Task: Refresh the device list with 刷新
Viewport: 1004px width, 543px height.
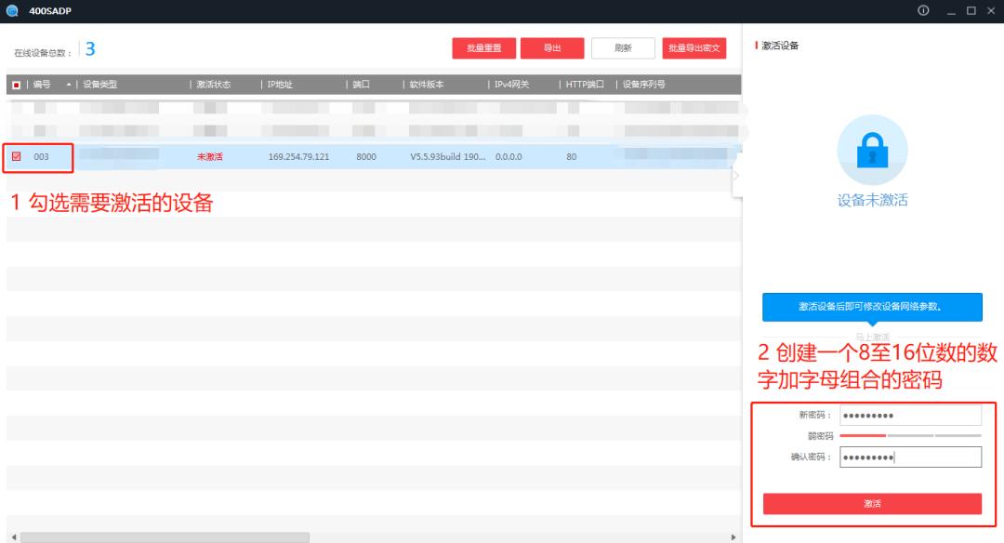Action: tap(623, 48)
